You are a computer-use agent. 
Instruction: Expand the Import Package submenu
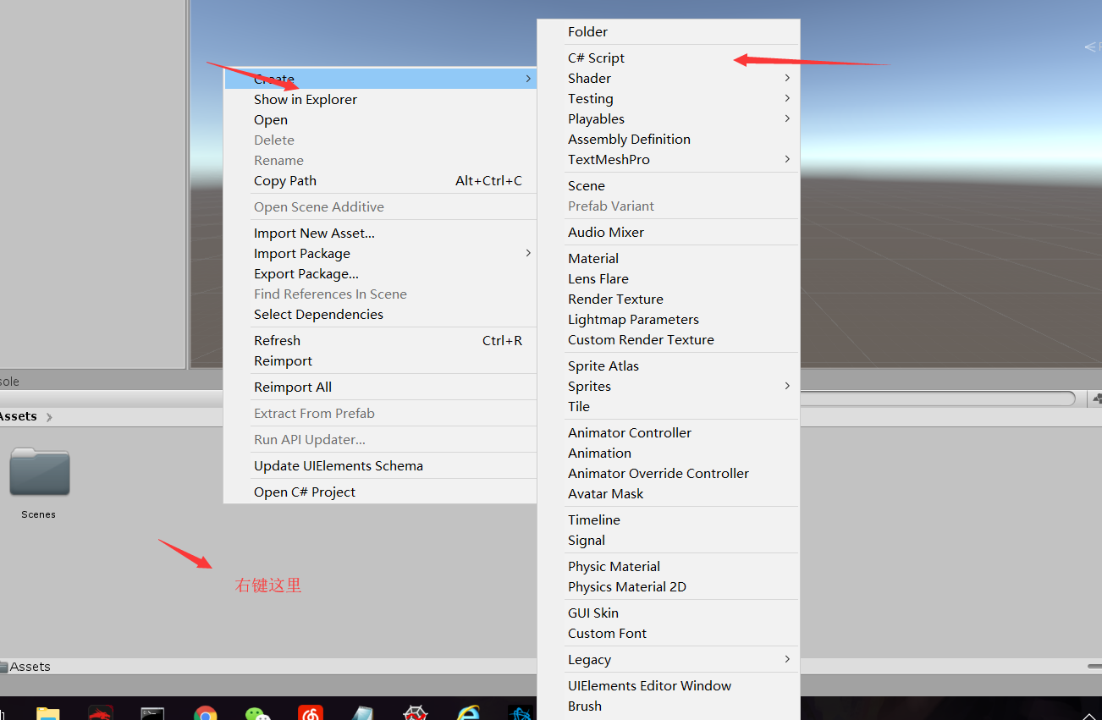[527, 253]
